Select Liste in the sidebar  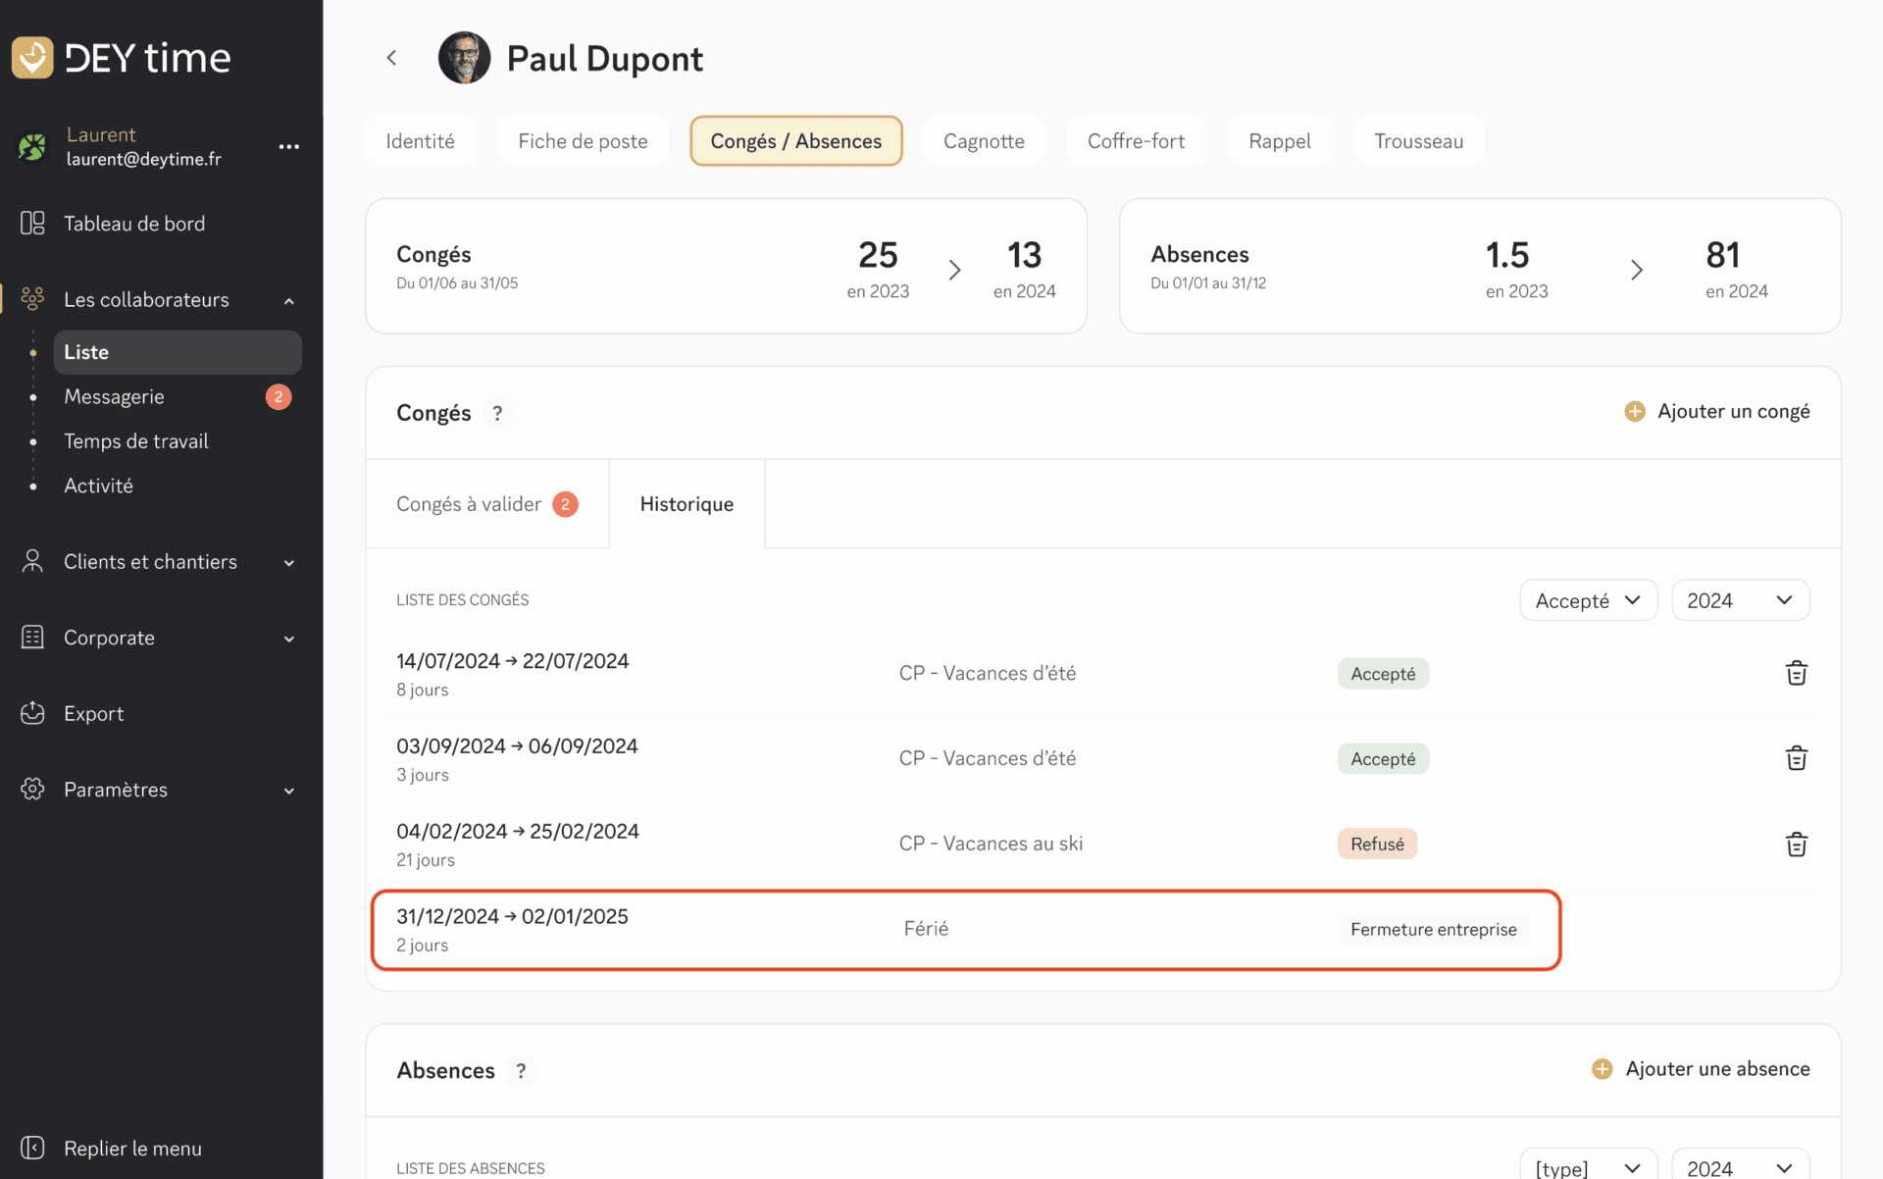pyautogui.click(x=177, y=352)
